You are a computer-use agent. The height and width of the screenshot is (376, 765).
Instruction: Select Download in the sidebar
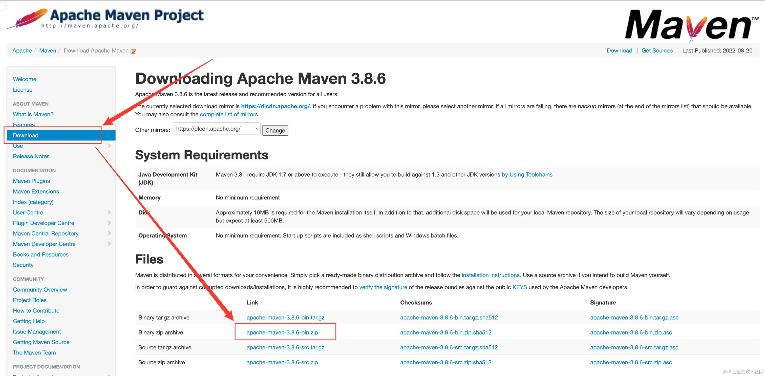(26, 135)
